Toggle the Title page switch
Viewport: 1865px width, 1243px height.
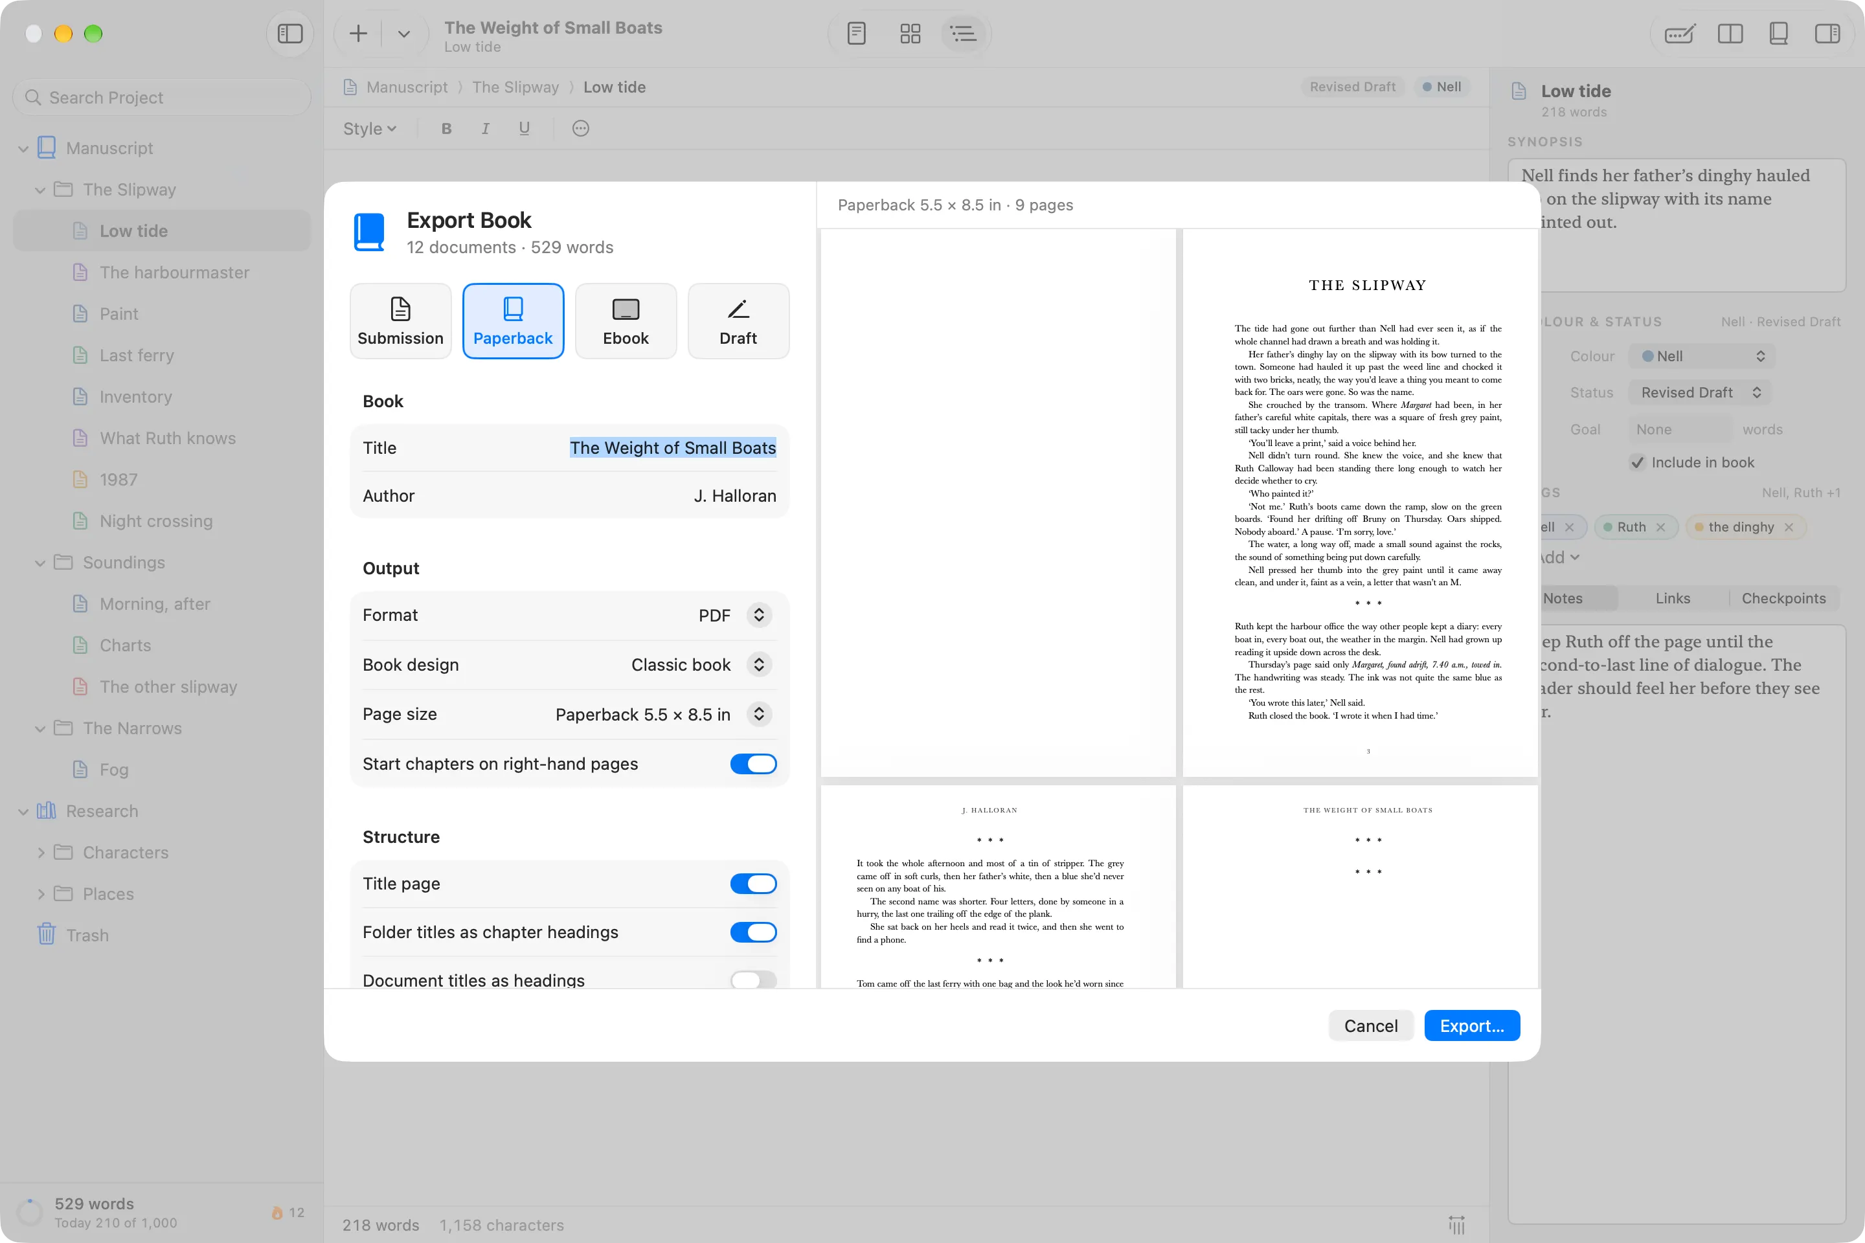[752, 883]
